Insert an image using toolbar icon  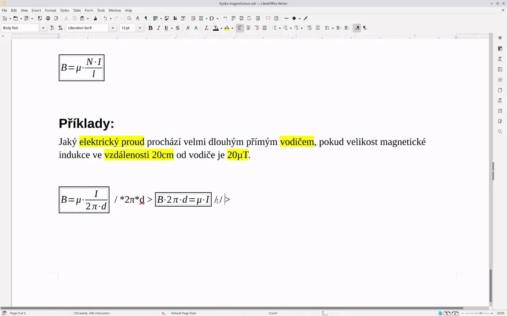[x=167, y=18]
